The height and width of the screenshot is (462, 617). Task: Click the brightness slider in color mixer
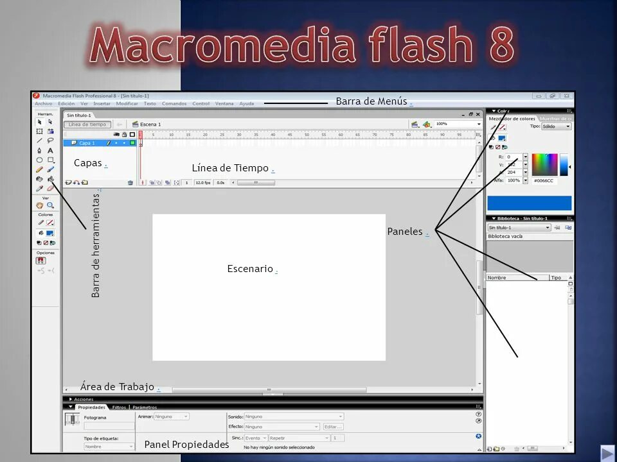click(564, 165)
